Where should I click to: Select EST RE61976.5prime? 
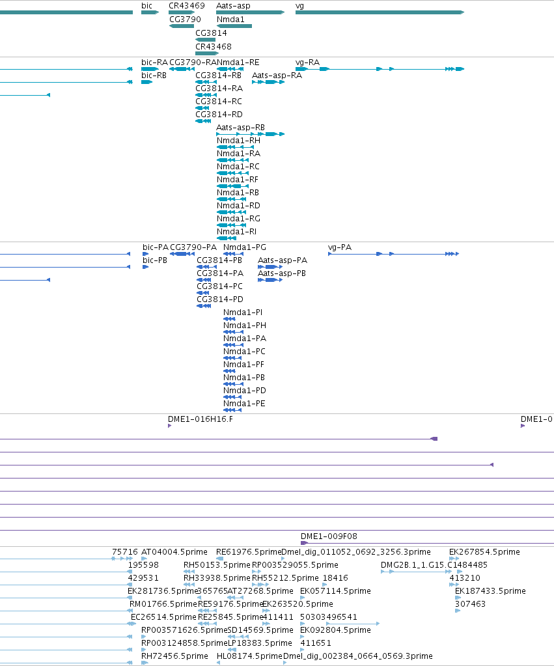pos(219,559)
